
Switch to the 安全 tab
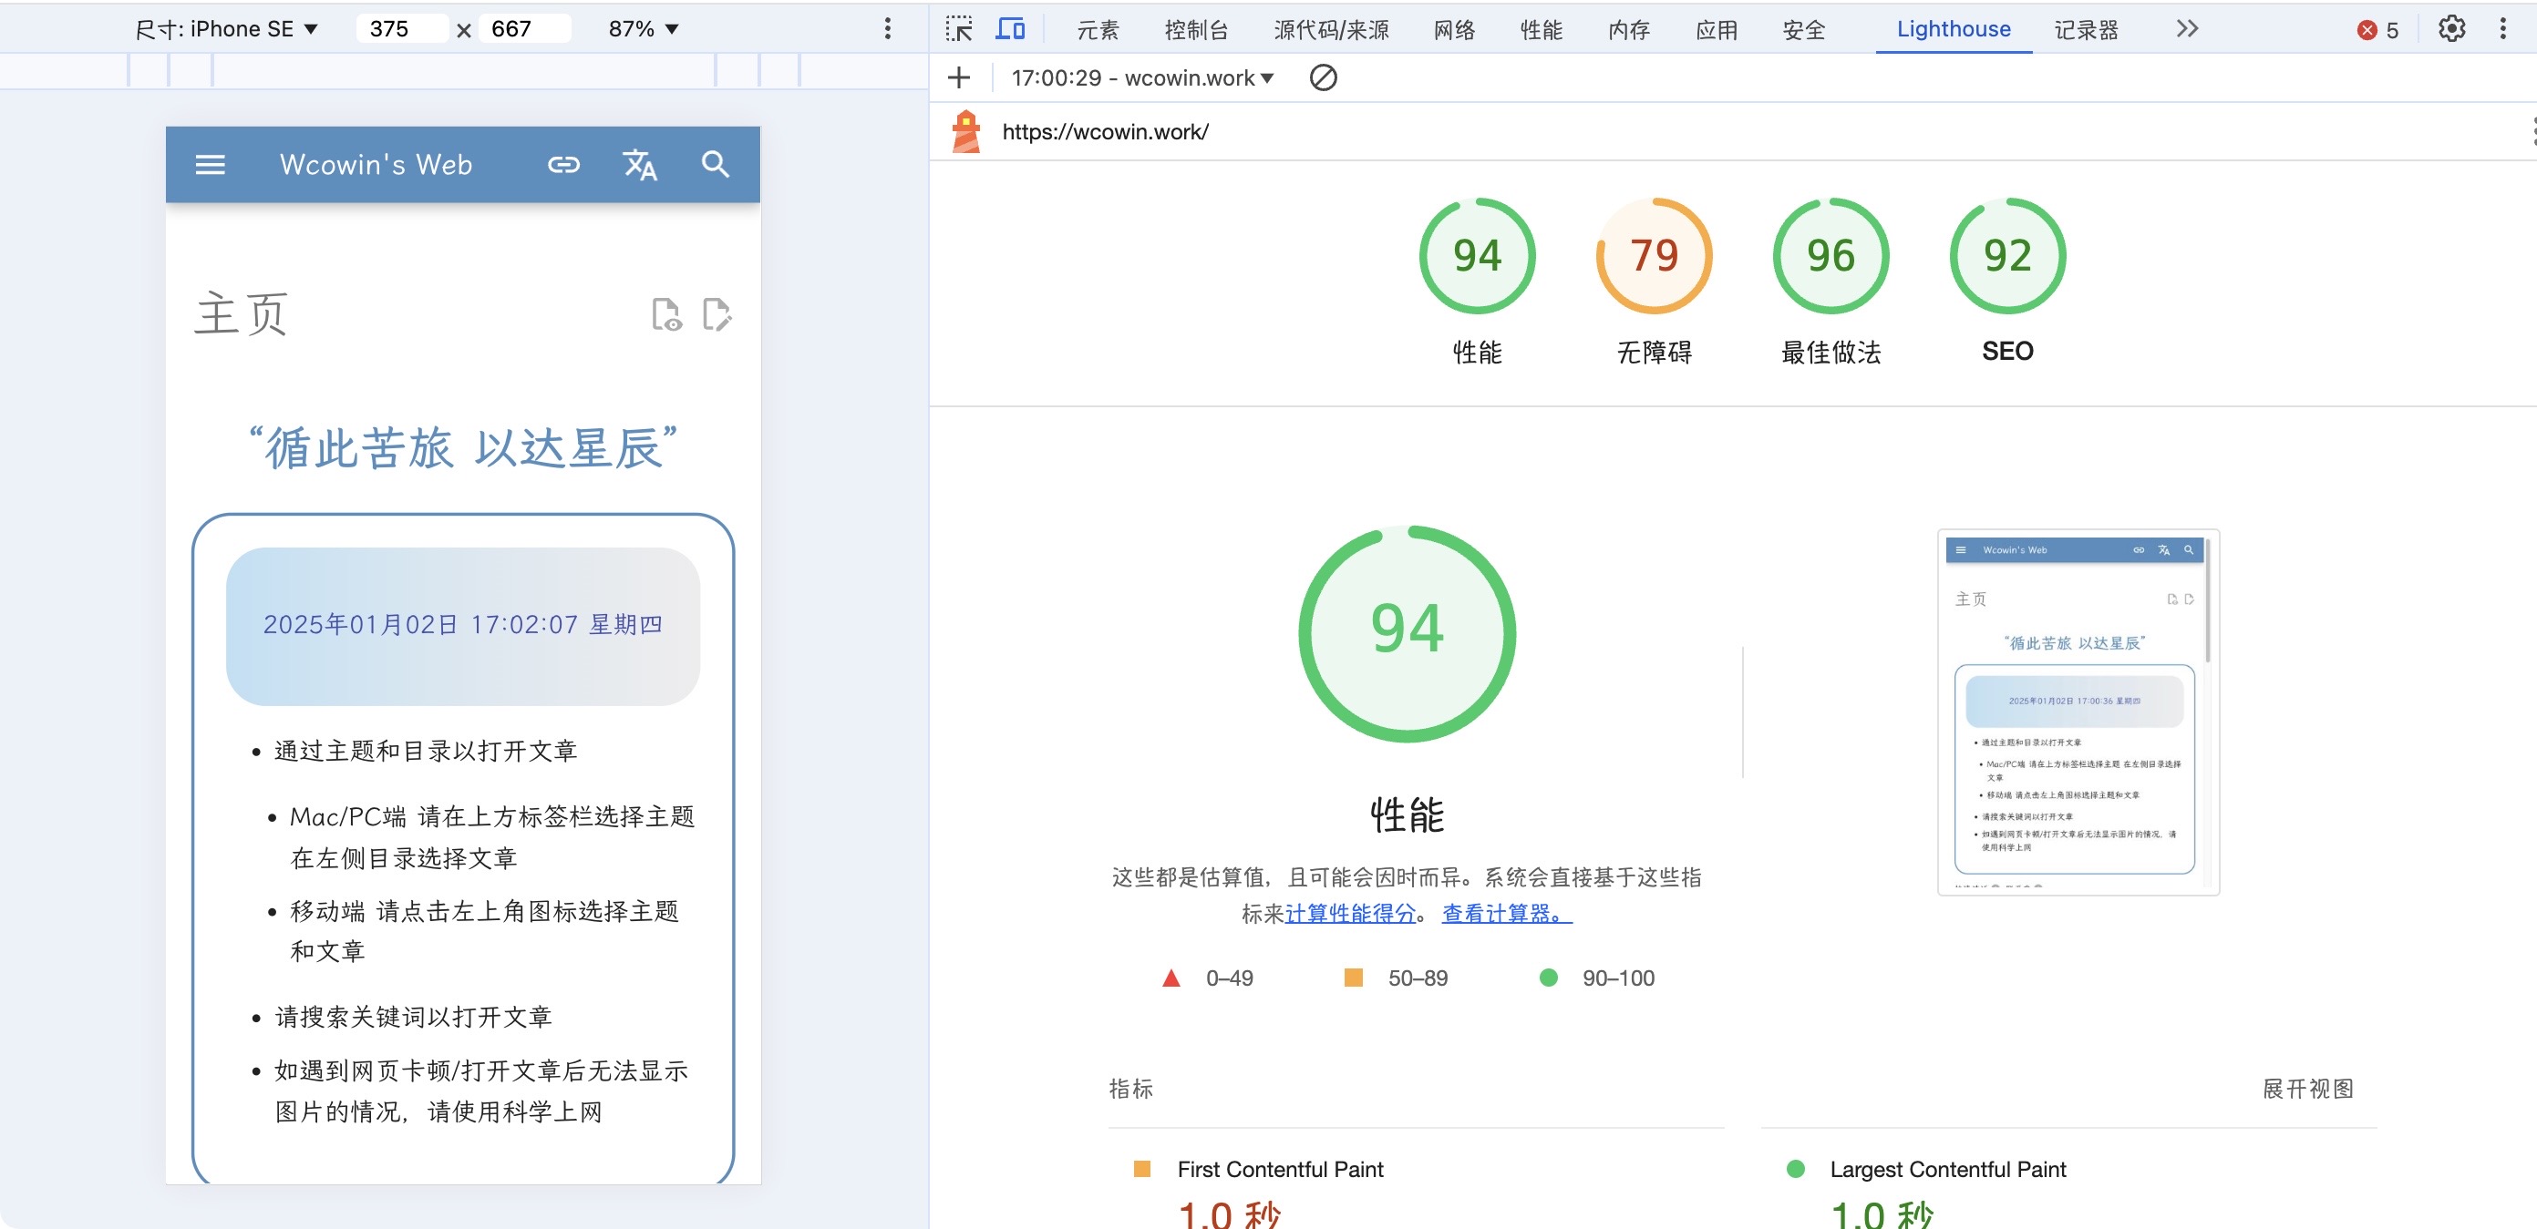click(1804, 29)
